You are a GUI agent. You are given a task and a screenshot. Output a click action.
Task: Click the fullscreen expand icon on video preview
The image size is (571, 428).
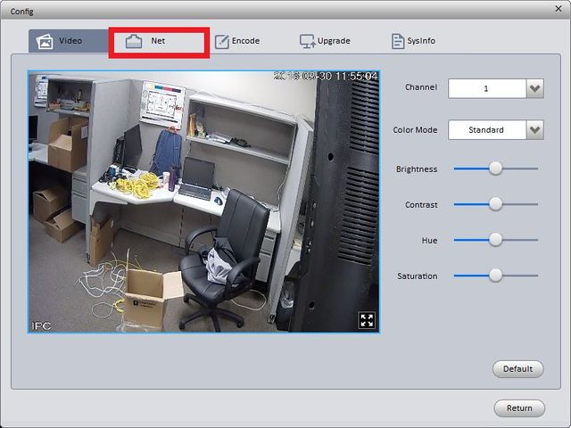tap(367, 320)
